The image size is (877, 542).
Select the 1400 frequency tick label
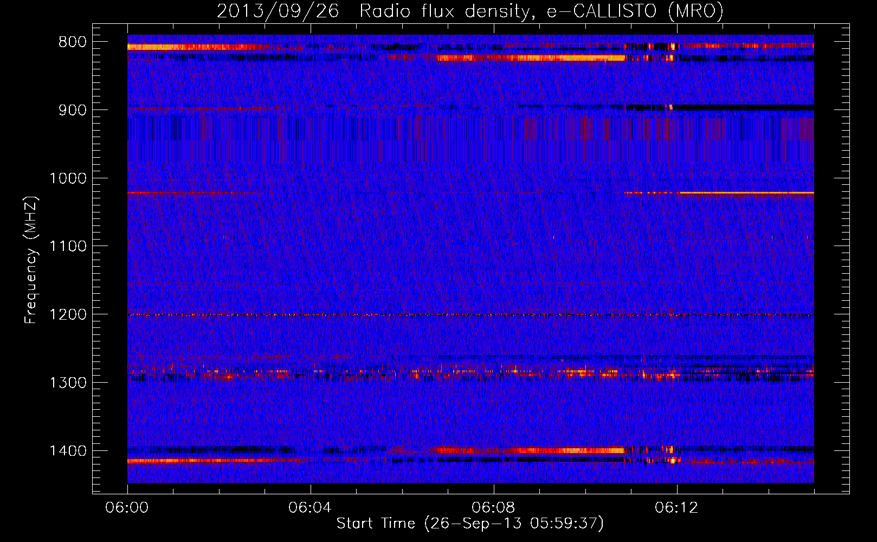pyautogui.click(x=68, y=451)
